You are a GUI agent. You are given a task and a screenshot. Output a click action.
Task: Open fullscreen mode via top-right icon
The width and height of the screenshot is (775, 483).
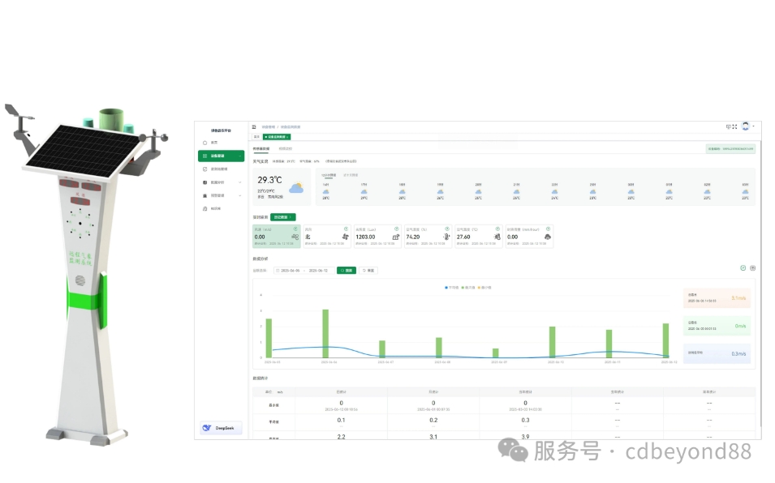coord(735,127)
